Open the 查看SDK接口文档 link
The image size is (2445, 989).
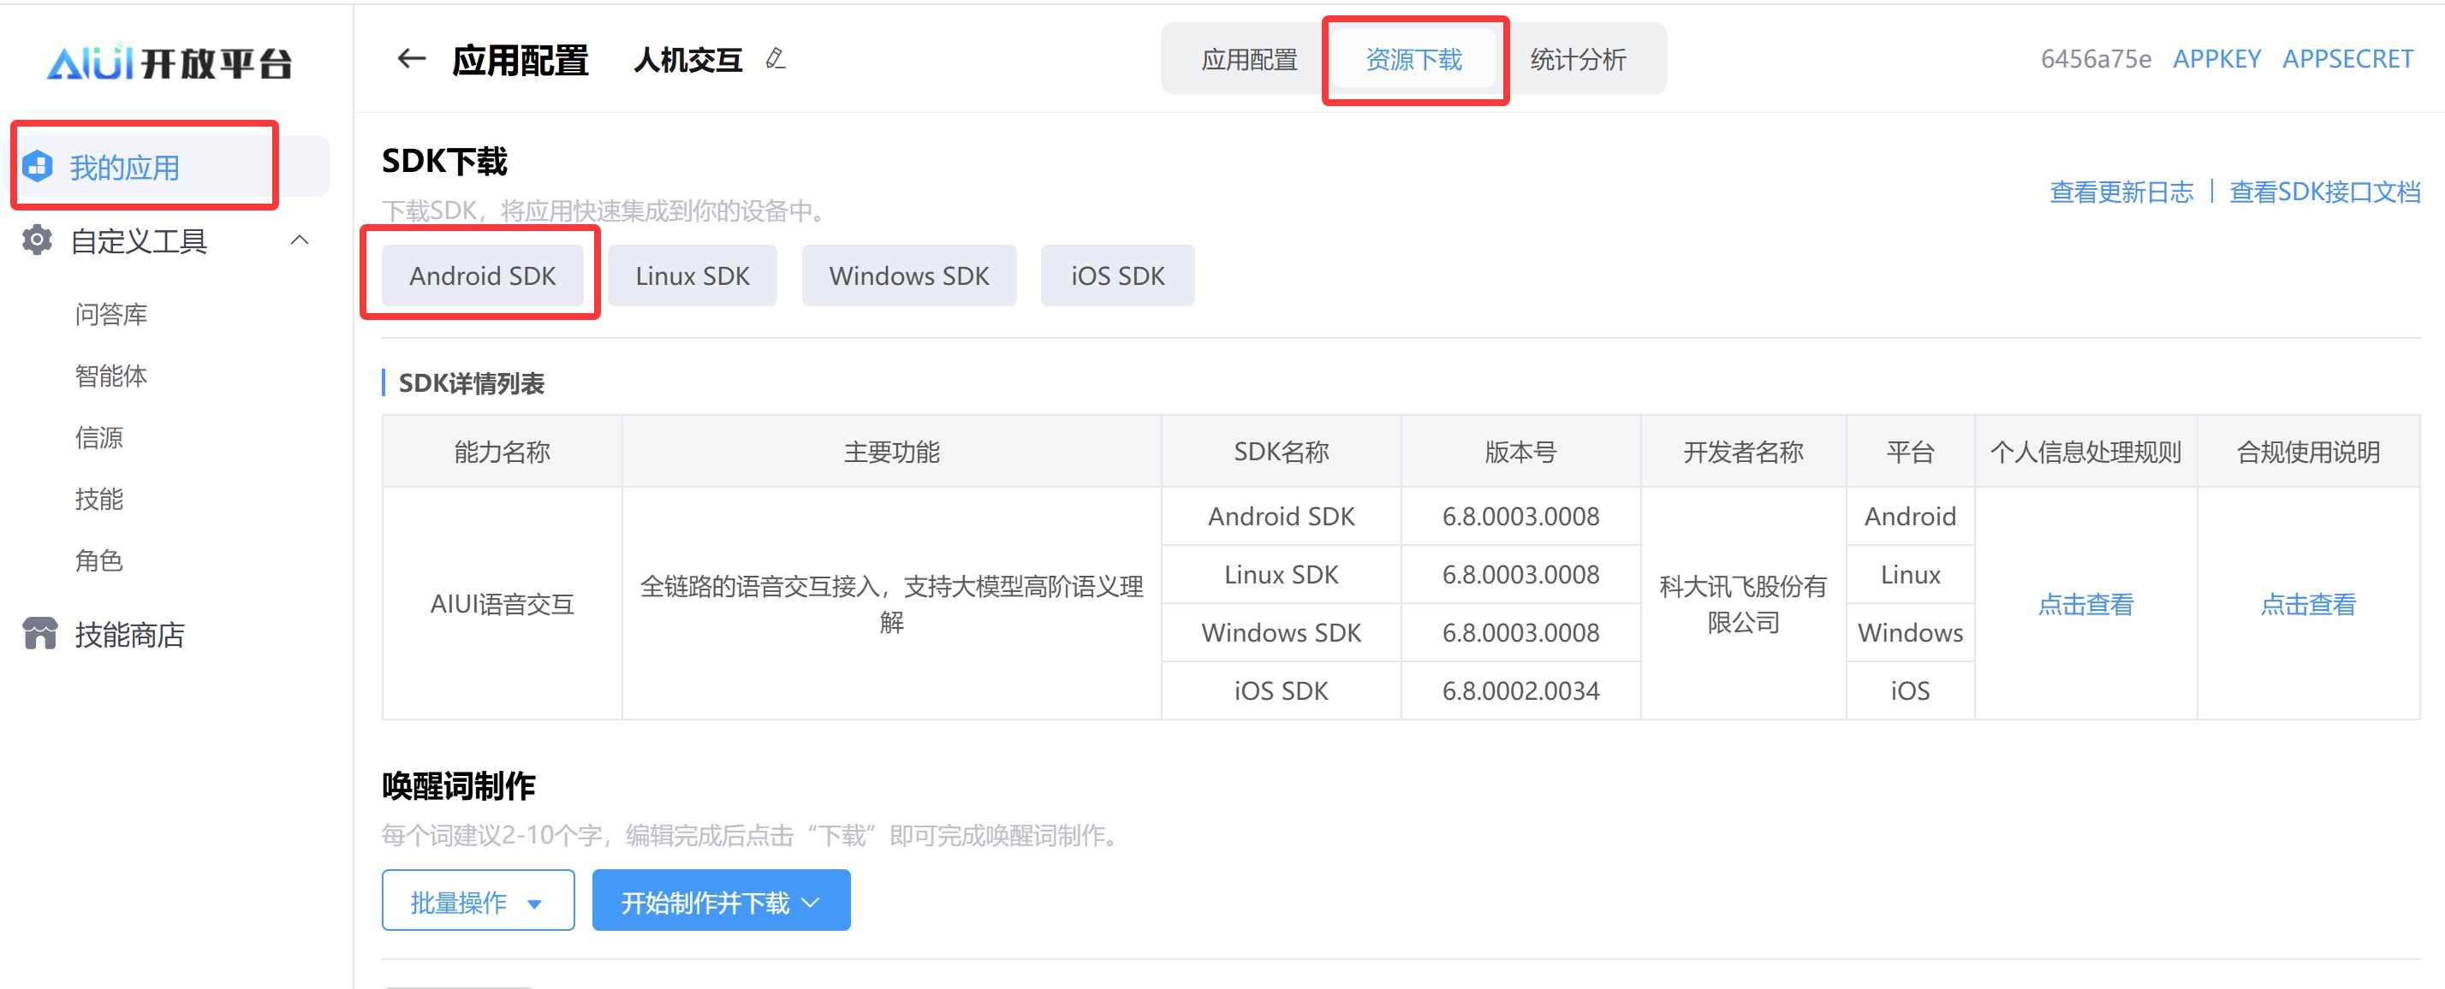2324,192
